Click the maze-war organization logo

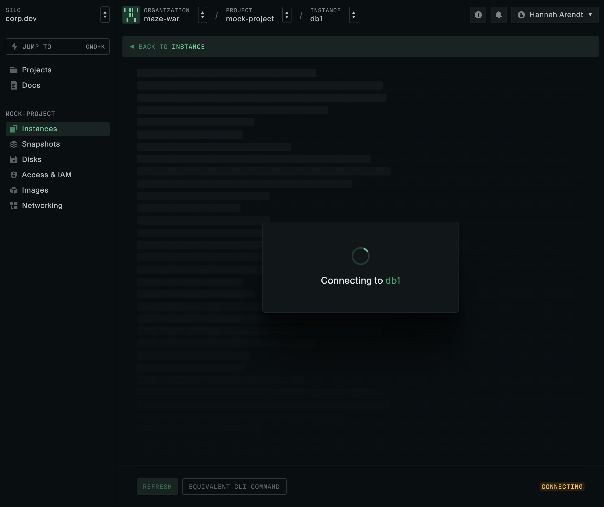coord(131,15)
